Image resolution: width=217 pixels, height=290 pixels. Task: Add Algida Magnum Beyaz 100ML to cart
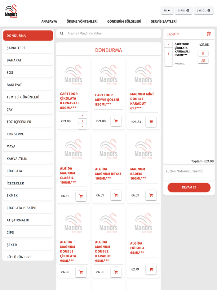[x=116, y=195]
